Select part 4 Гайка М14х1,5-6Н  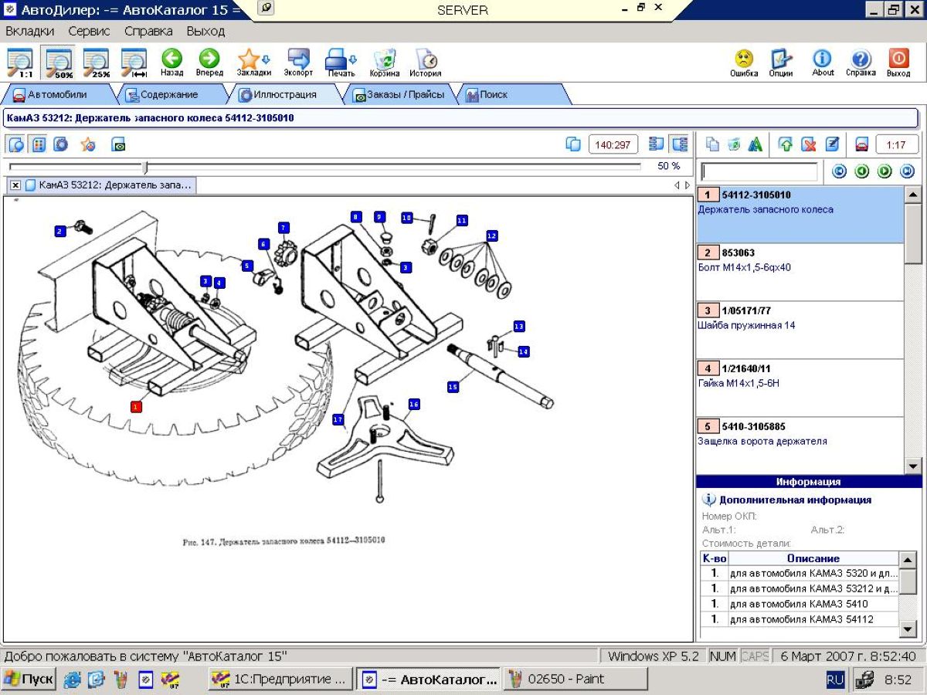tap(800, 388)
